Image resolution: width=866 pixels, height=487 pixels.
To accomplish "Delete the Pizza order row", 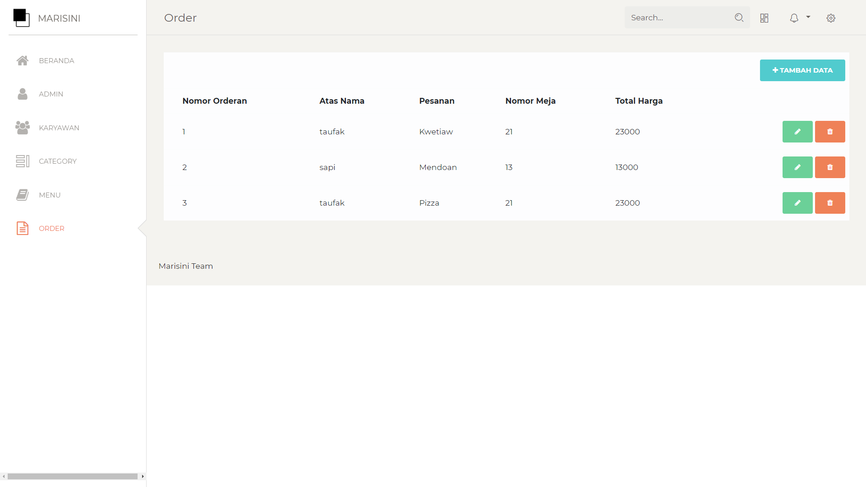I will [x=829, y=203].
